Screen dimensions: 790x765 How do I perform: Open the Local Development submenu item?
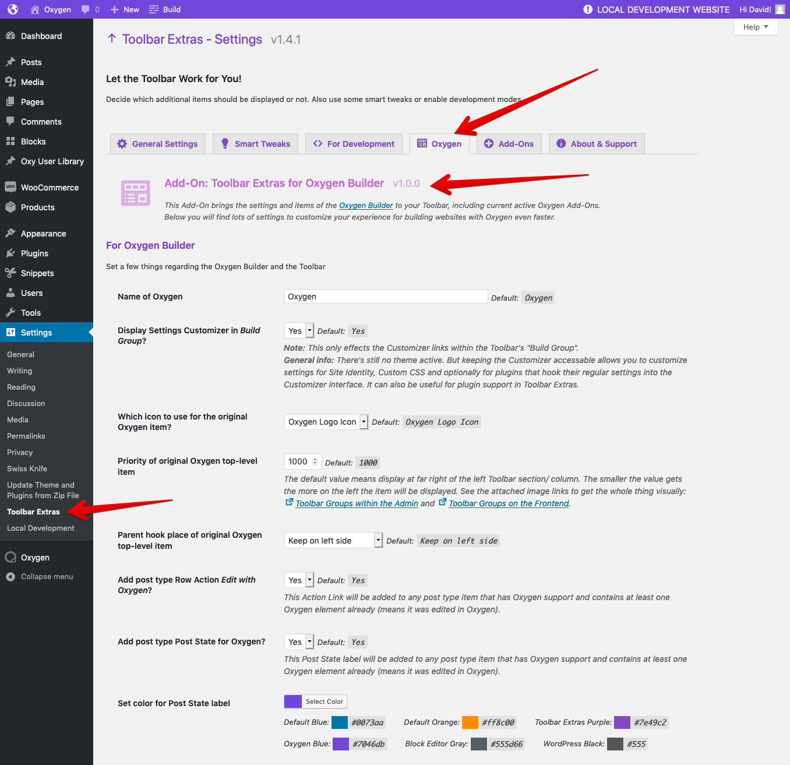[41, 528]
